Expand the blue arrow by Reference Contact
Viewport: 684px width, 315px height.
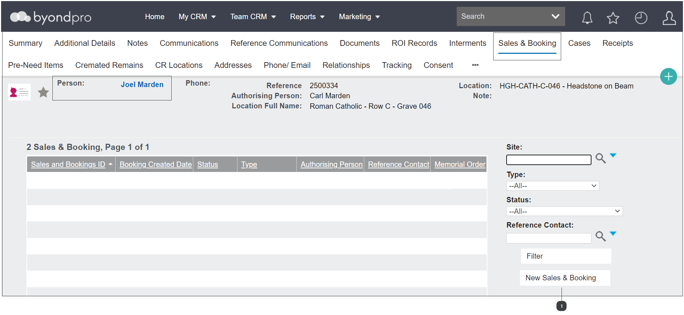click(613, 233)
